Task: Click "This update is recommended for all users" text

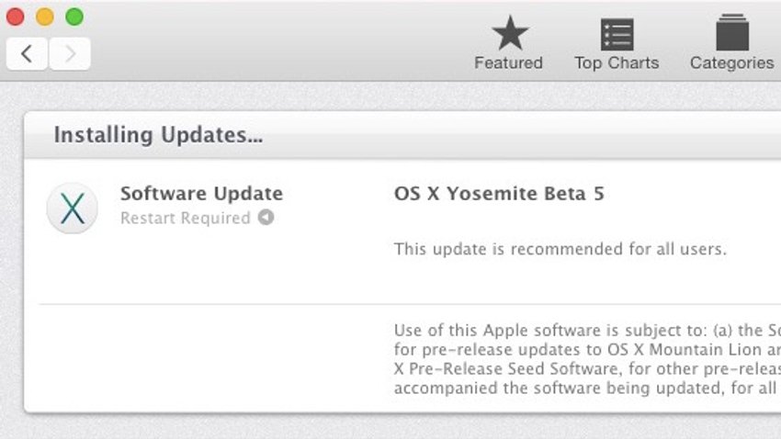Action: pos(560,249)
